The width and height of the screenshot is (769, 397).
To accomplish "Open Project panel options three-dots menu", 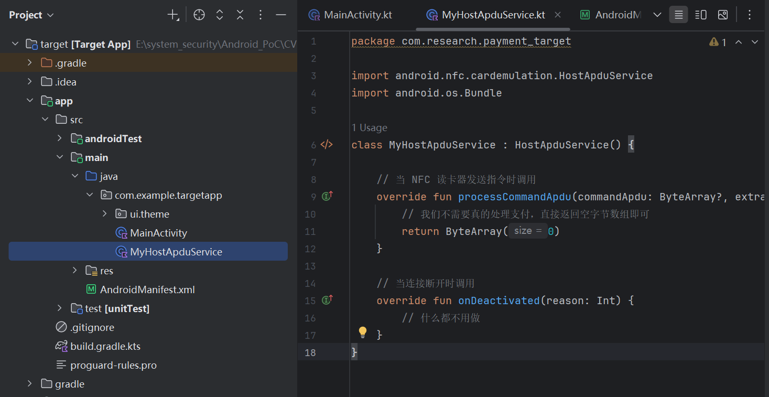I will tap(261, 15).
